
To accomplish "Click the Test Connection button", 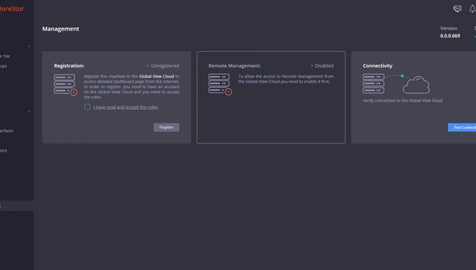I will [462, 127].
